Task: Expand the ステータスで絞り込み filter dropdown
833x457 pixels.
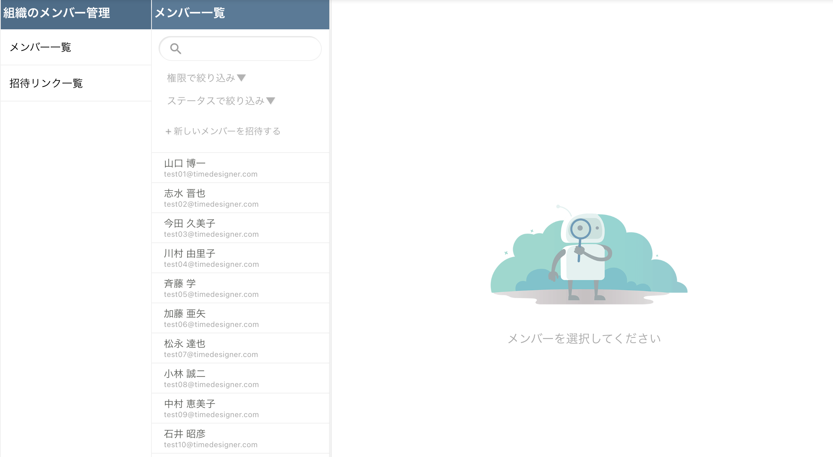Action: 221,101
